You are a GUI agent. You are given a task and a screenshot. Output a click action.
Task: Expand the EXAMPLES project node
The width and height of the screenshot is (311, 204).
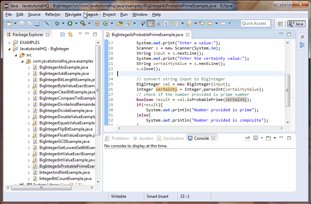coord(9,42)
